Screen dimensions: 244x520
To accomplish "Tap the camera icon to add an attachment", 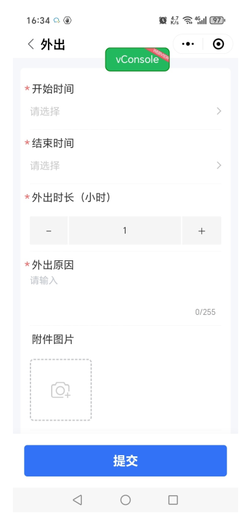I will pos(61,390).
